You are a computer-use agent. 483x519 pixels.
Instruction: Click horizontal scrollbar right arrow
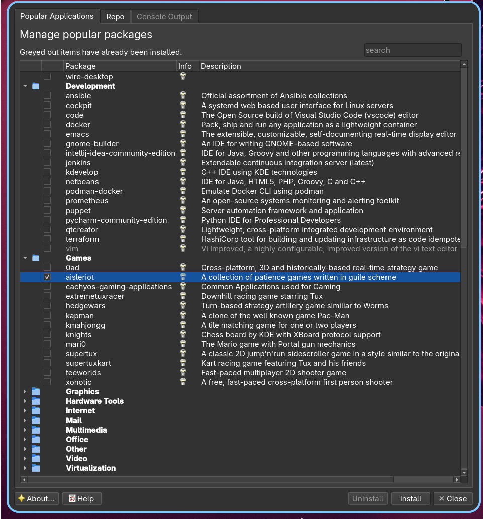coord(457,479)
